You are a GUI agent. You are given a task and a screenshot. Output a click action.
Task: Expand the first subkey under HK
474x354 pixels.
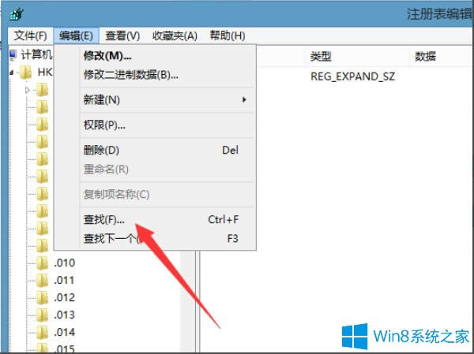(28, 91)
